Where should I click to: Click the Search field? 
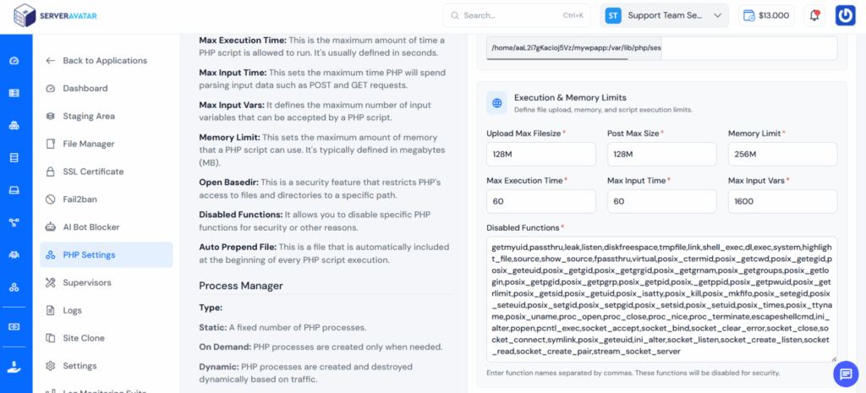click(x=517, y=15)
